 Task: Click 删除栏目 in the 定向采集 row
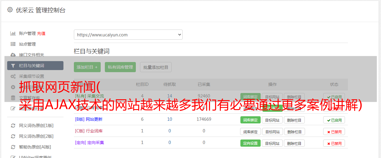294,143
